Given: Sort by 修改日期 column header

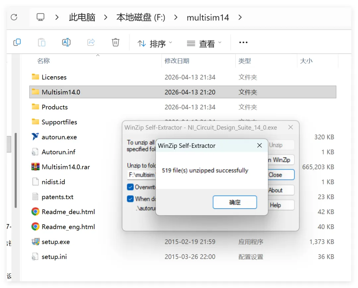Looking at the screenshot, I should [177, 61].
